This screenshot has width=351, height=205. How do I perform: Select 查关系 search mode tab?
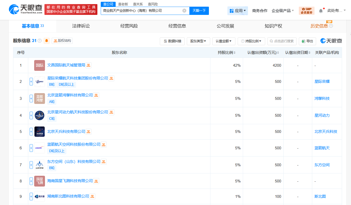tap(138, 4)
